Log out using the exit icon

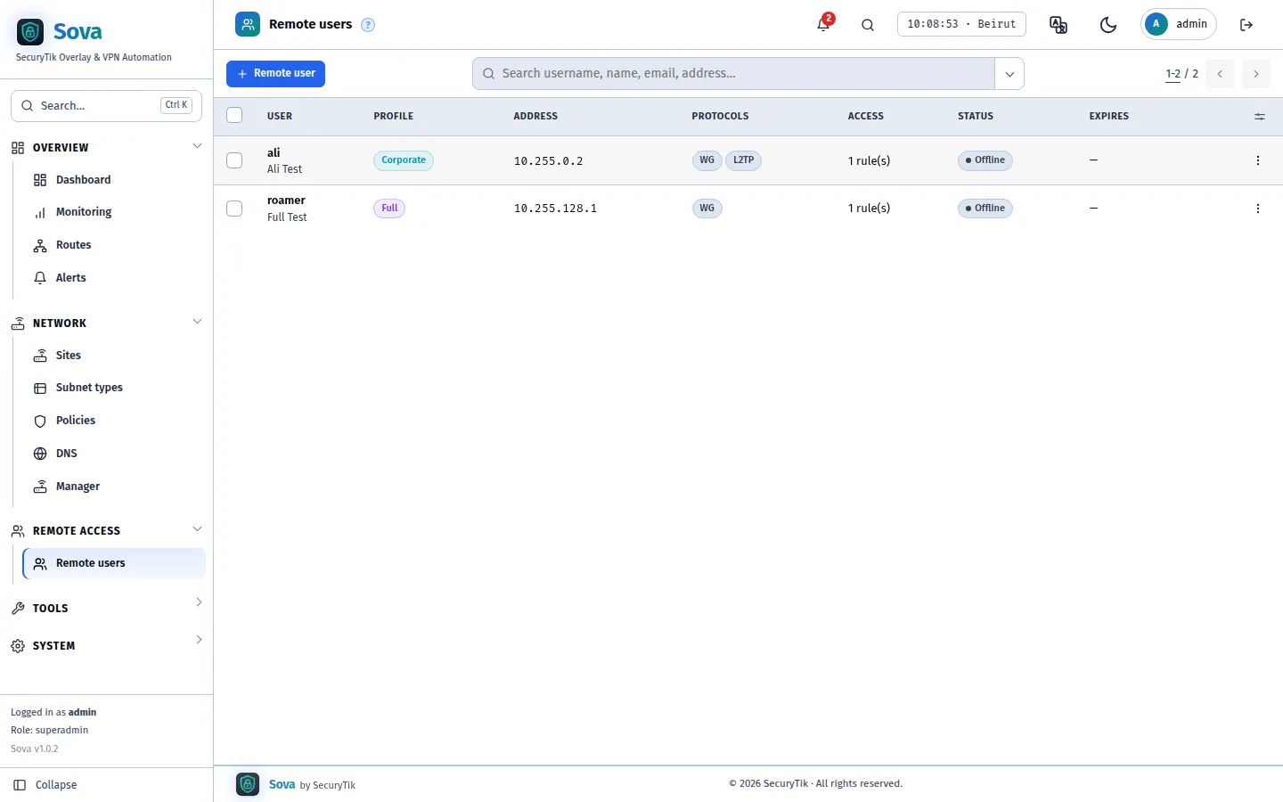tap(1246, 24)
